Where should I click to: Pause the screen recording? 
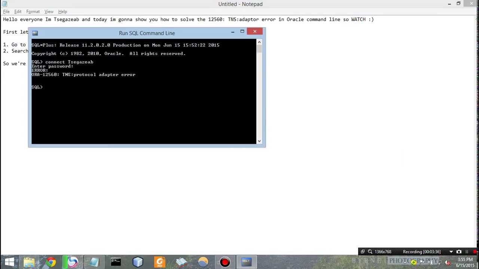[467, 252]
